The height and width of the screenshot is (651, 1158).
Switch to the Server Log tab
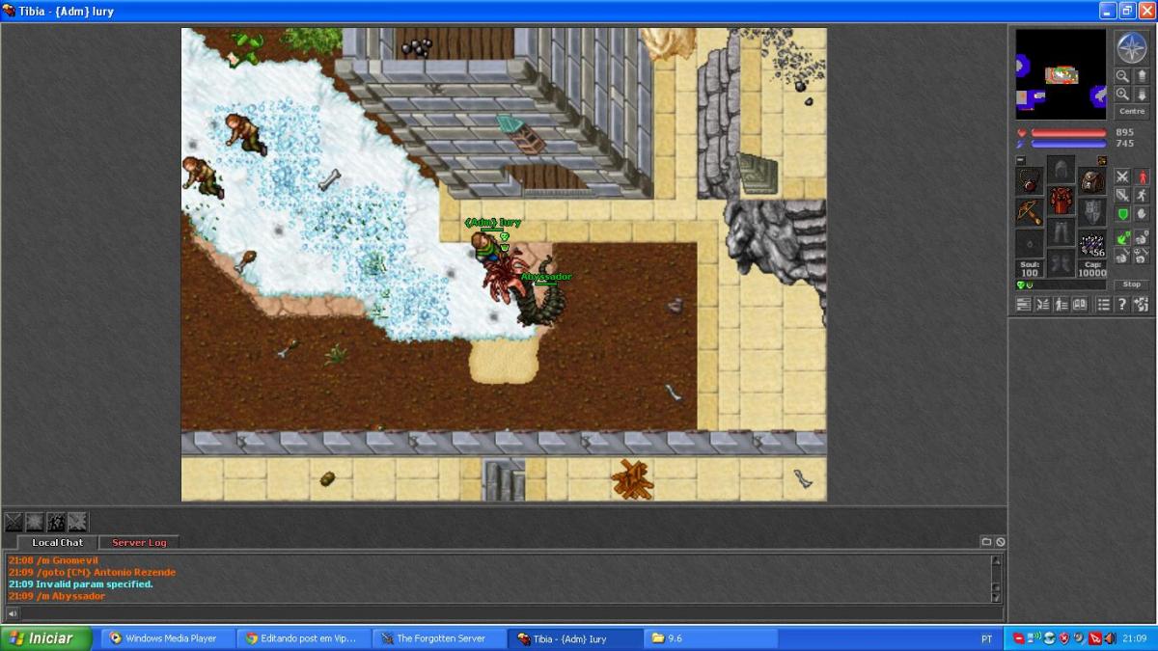point(139,543)
